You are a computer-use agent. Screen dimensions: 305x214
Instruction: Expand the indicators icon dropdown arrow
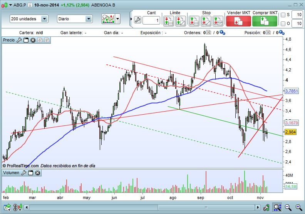pos(118,19)
